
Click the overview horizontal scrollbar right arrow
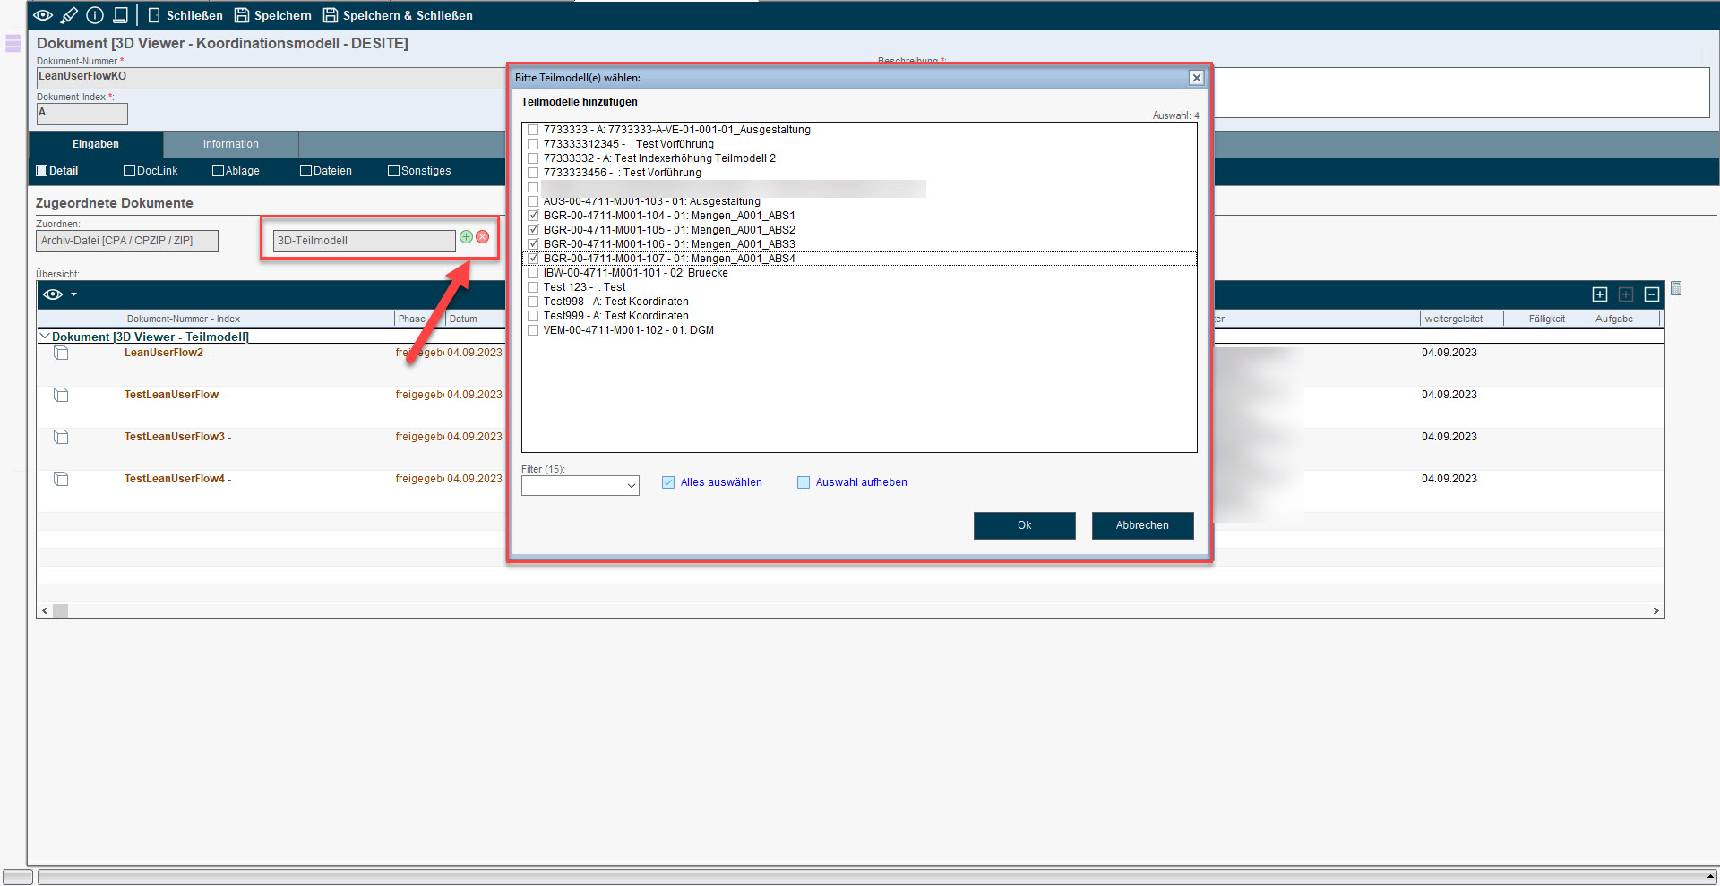1655,610
